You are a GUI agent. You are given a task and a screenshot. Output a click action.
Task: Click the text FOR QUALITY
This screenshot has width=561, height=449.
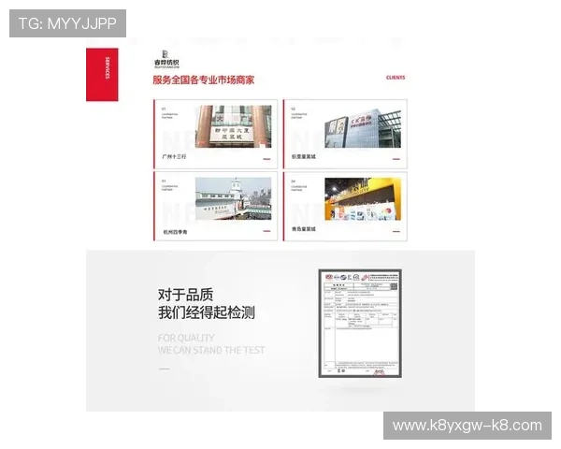186,338
